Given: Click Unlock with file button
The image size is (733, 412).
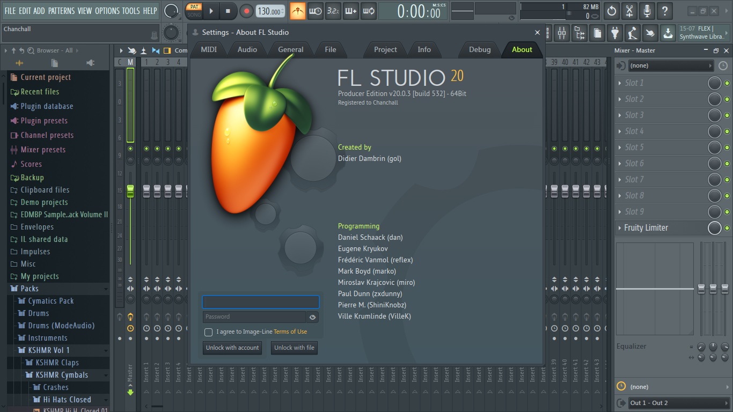Looking at the screenshot, I should coord(294,348).
